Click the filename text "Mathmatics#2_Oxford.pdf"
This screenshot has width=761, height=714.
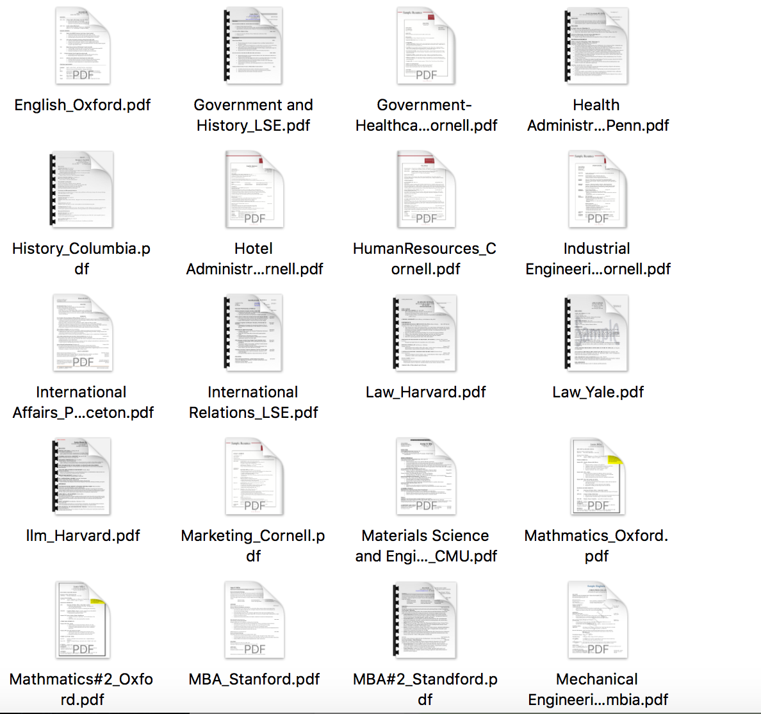(x=81, y=689)
